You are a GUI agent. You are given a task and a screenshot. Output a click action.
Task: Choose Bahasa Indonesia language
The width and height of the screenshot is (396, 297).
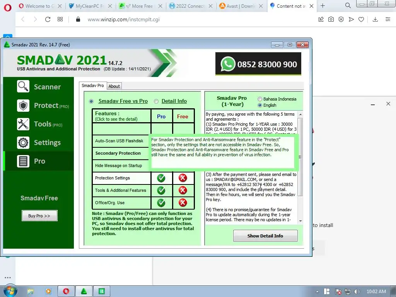click(x=259, y=99)
